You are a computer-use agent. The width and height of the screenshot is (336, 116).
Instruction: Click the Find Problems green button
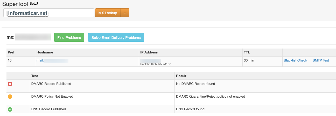click(69, 37)
